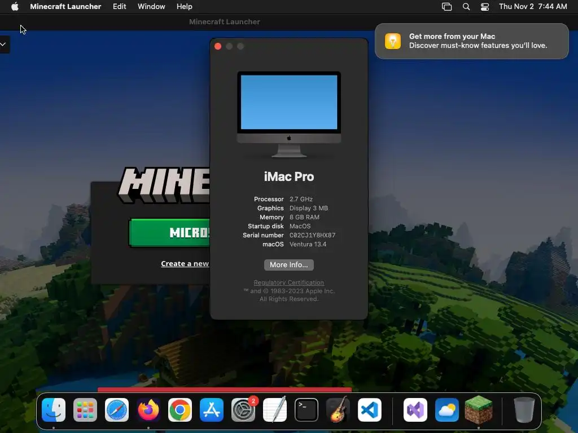
Task: Launch GarageBand from the Dock
Action: 338,409
